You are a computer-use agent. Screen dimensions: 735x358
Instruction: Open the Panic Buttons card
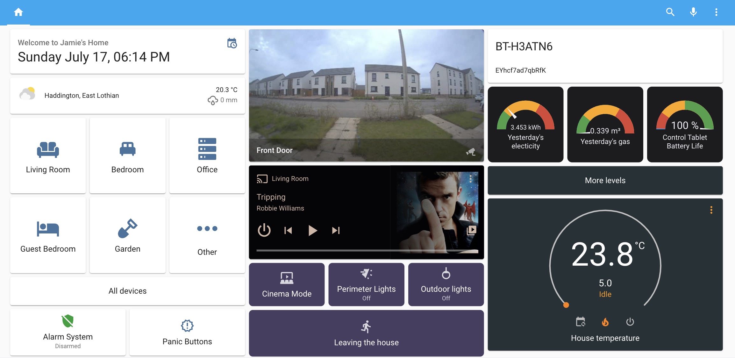tap(187, 332)
